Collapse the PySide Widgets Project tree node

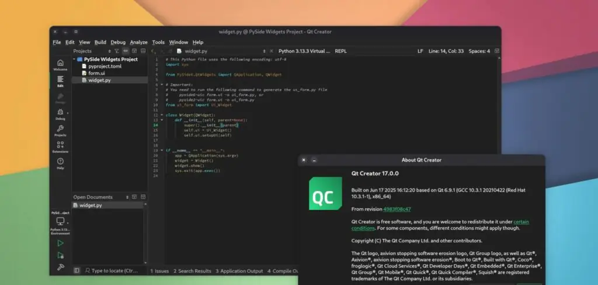point(74,59)
